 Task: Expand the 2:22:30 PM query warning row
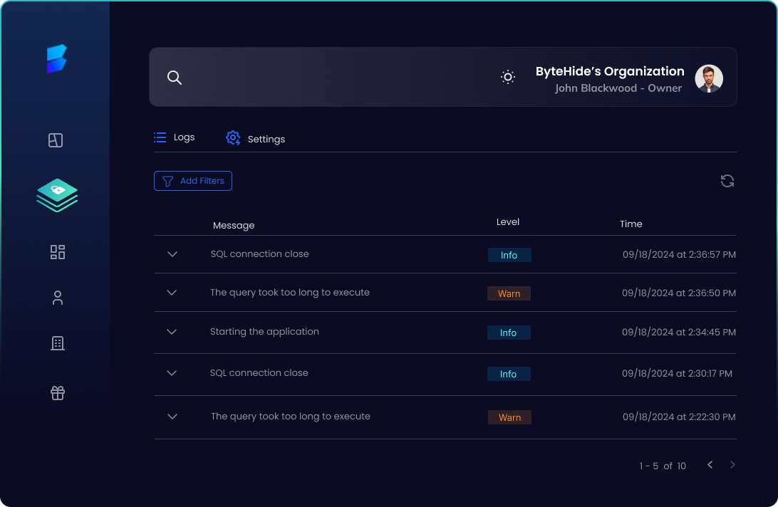[x=172, y=417]
